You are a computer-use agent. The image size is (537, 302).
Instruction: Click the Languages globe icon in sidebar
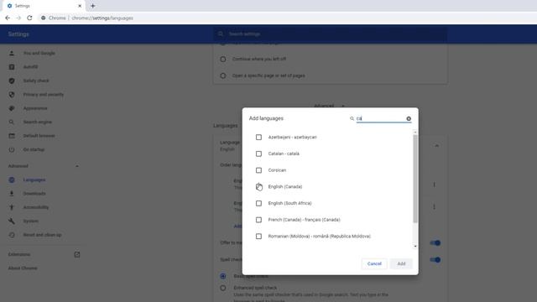pos(12,180)
